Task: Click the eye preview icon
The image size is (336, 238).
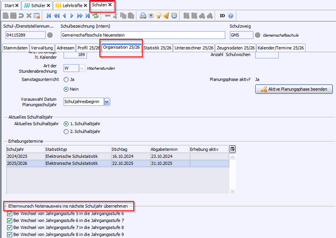Action: pos(151,16)
